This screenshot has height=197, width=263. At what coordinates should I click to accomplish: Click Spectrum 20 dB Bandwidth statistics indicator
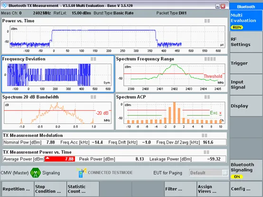click(x=93, y=97)
